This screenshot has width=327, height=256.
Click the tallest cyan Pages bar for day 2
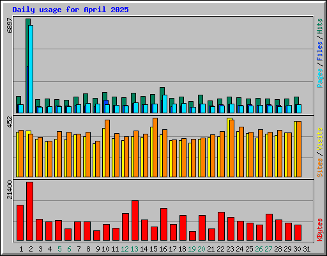tap(31, 69)
